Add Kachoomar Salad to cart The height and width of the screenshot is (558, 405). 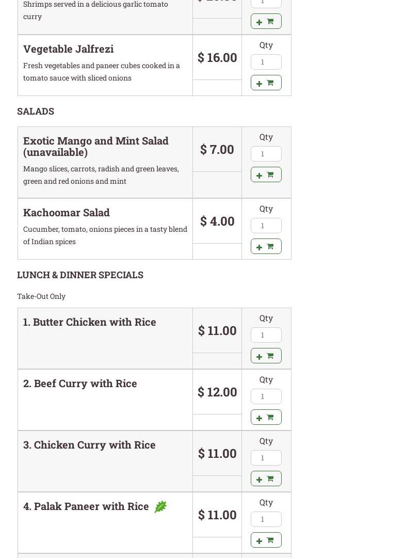[x=266, y=246]
